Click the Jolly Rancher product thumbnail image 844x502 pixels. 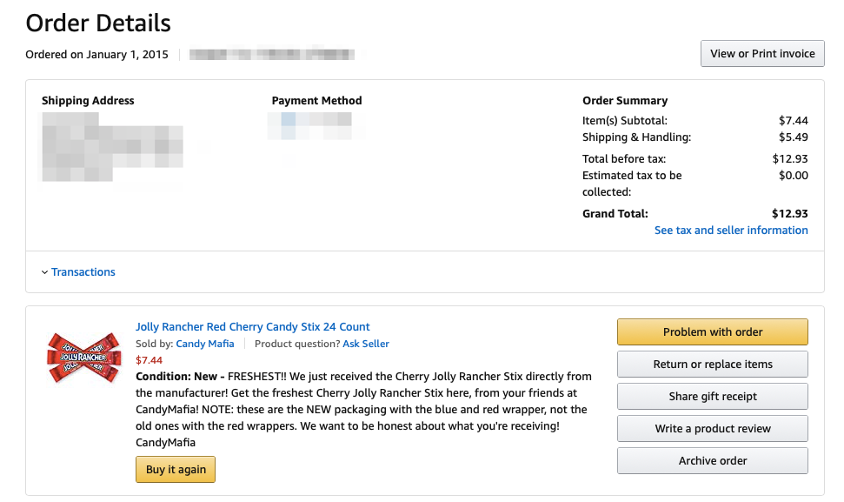click(83, 357)
